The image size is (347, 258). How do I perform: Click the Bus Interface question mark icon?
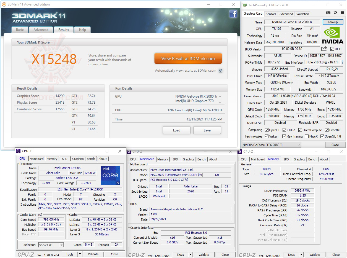[x=342, y=62]
